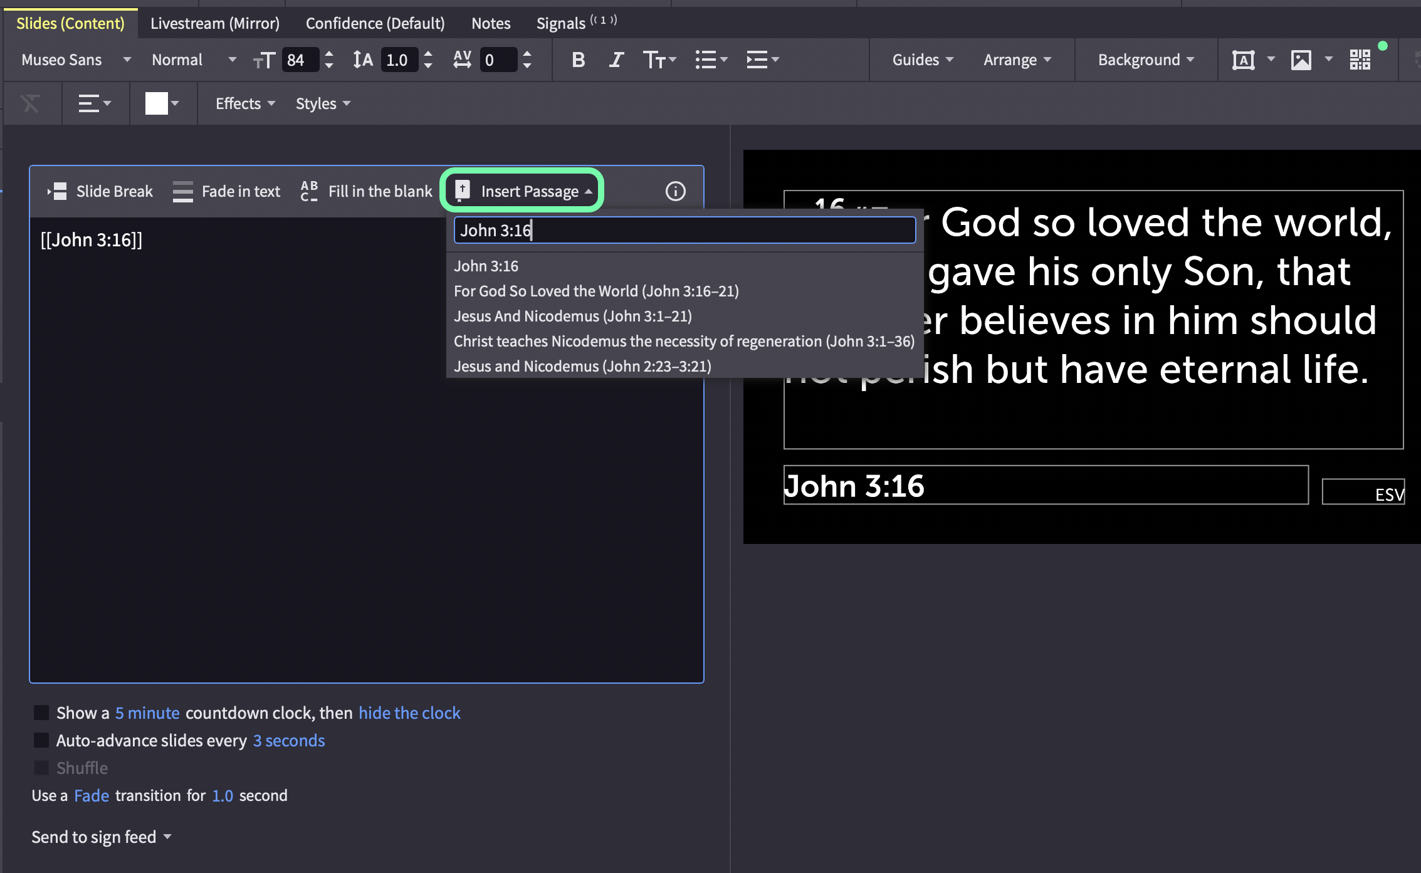Open the text color dropdown arrow

(175, 103)
